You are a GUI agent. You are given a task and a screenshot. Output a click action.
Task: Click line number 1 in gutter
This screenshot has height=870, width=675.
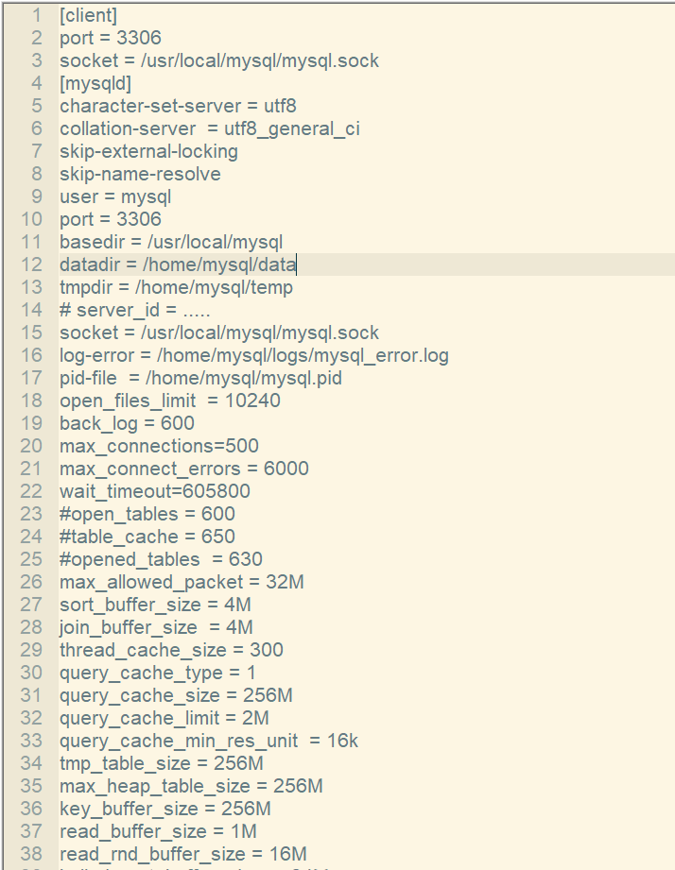coord(37,15)
